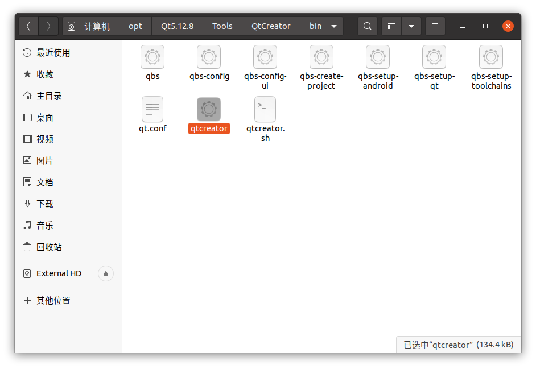Select the qbs-config file icon
The image size is (536, 369).
coord(209,57)
